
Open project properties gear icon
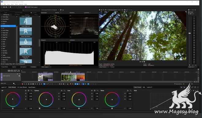click(10, 7)
